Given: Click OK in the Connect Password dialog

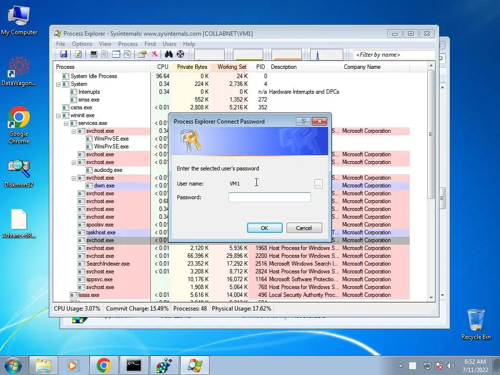Looking at the screenshot, I should pos(265,228).
